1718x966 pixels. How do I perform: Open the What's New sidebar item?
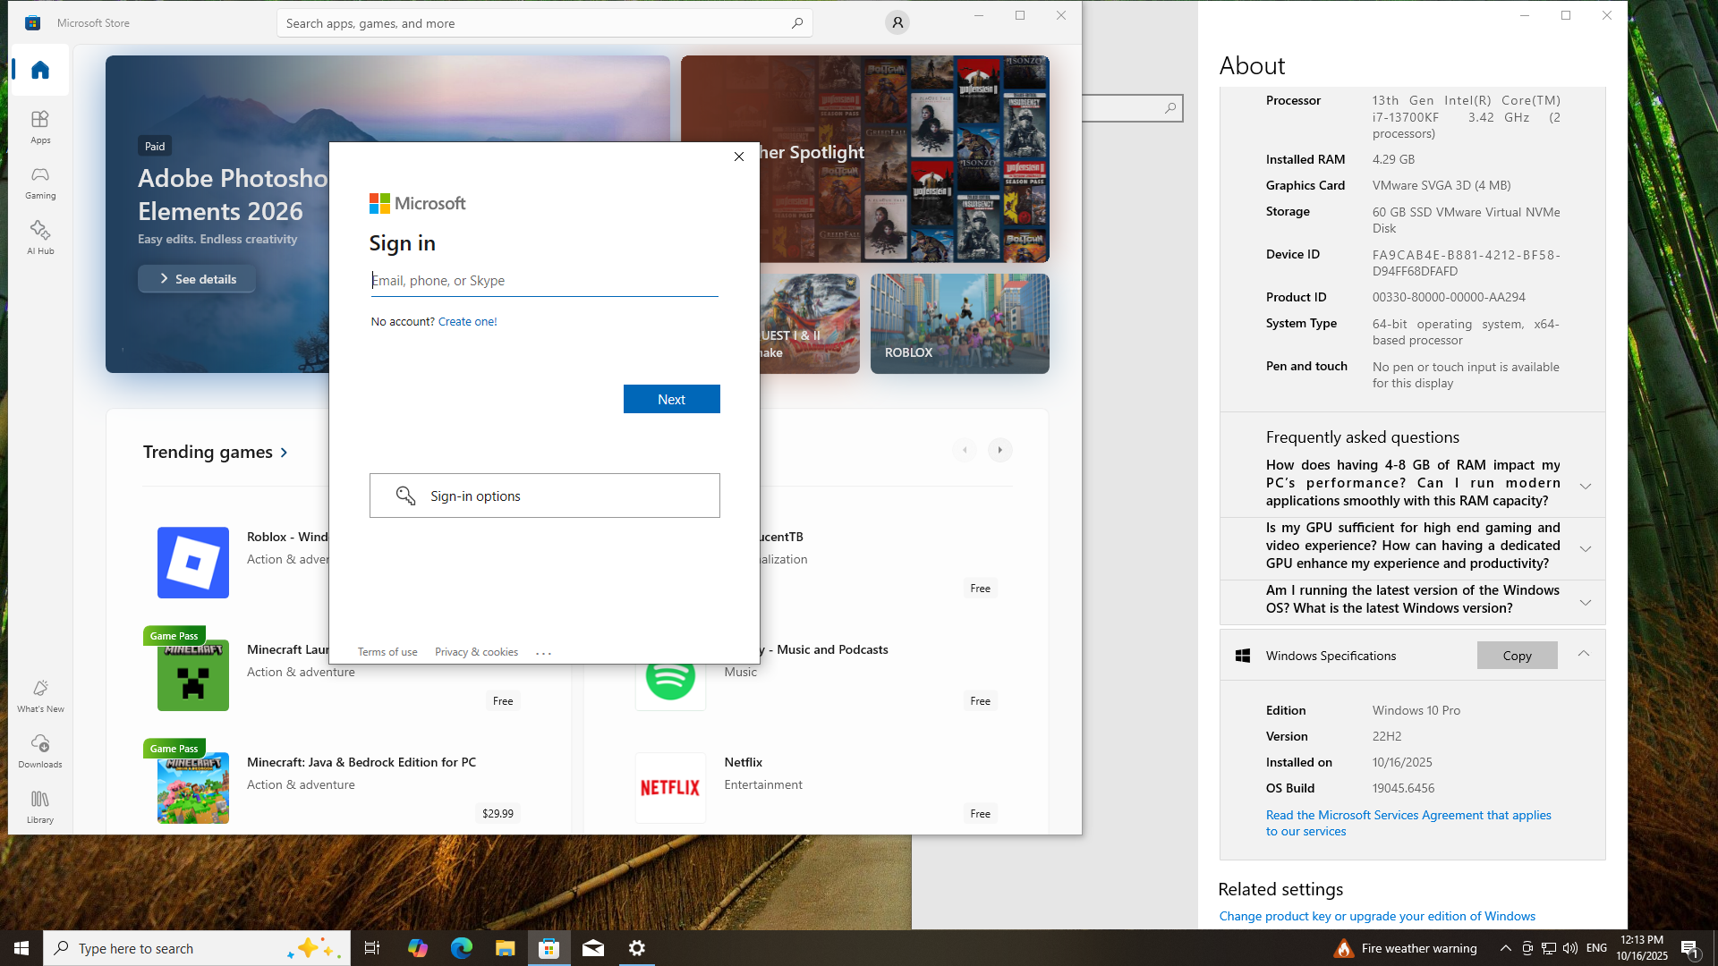(x=40, y=696)
